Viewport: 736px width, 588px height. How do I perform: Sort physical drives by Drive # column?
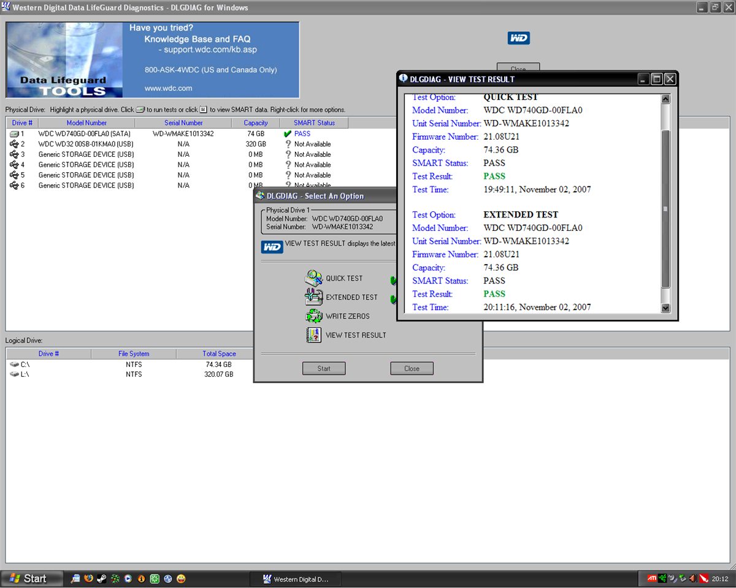[x=22, y=123]
